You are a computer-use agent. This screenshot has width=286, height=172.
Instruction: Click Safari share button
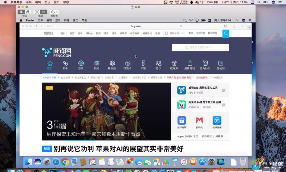tap(234, 26)
